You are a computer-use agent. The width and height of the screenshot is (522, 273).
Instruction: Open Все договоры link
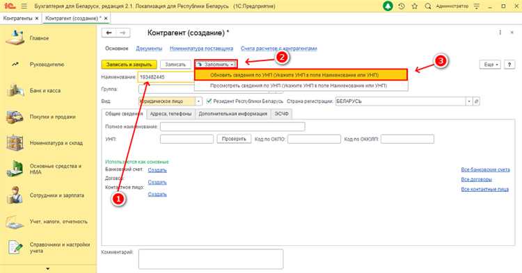coord(476,179)
